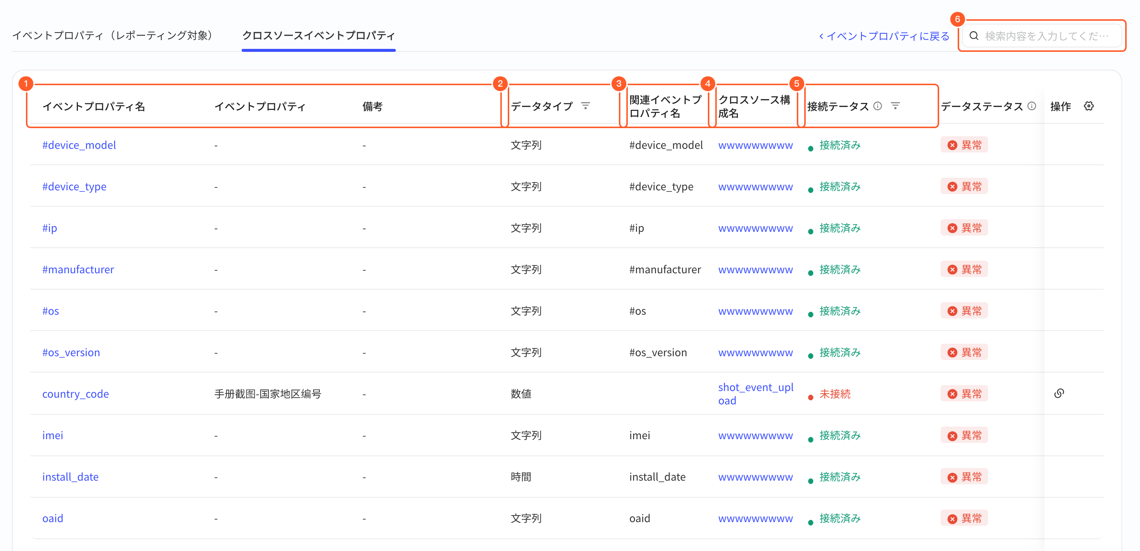The height and width of the screenshot is (551, 1140).
Task: Go back via イベントプロパティに戻る link
Action: pos(884,36)
